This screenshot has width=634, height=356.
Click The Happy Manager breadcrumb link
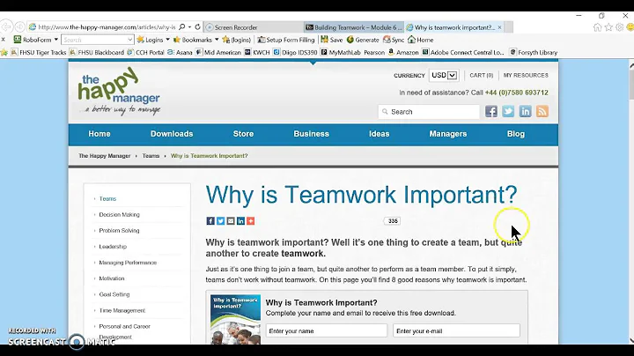(x=104, y=156)
